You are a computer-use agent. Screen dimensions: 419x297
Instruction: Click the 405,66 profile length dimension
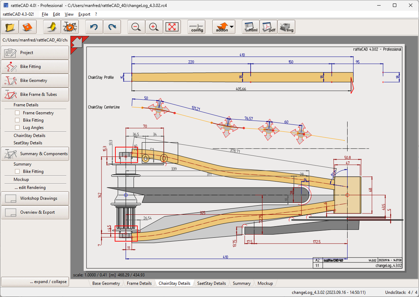tap(241, 89)
